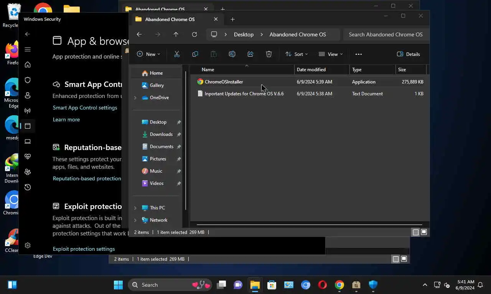Click the horizontal scrollbar in file list
Viewport: 491px width, 294px height.
coord(309,225)
